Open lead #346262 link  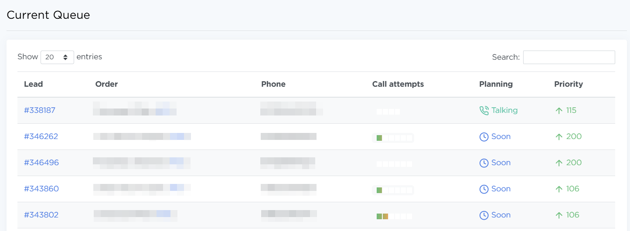[41, 136]
